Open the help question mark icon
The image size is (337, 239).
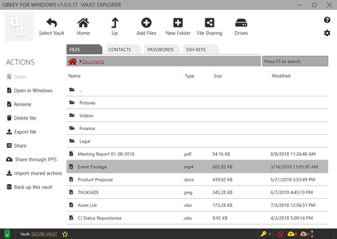(x=327, y=20)
